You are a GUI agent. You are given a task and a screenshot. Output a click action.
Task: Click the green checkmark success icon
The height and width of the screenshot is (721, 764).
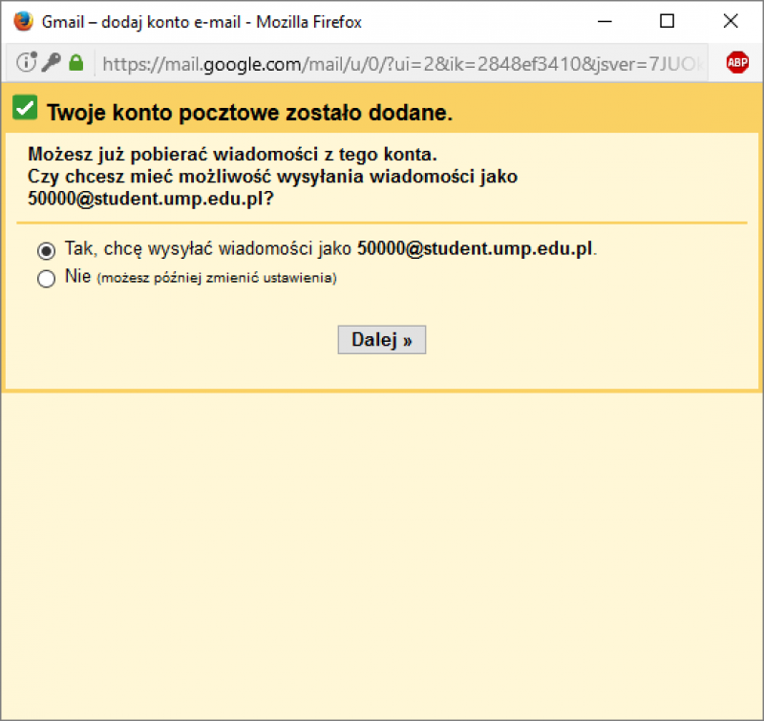click(x=25, y=109)
